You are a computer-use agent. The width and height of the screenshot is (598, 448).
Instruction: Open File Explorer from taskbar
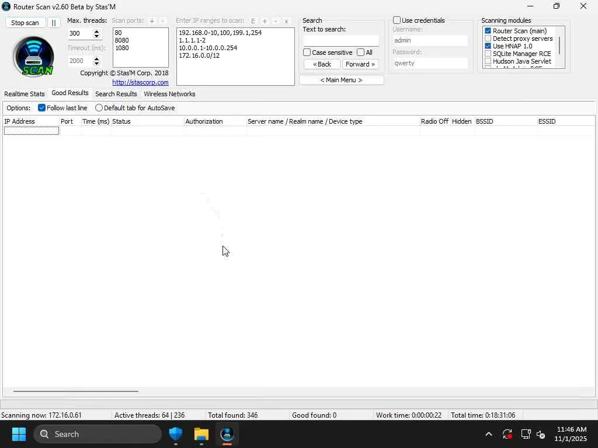(201, 434)
